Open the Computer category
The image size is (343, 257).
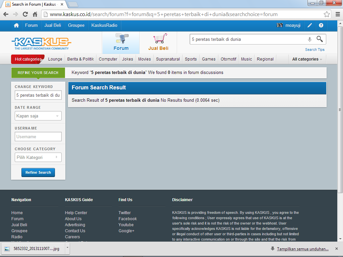(108, 59)
